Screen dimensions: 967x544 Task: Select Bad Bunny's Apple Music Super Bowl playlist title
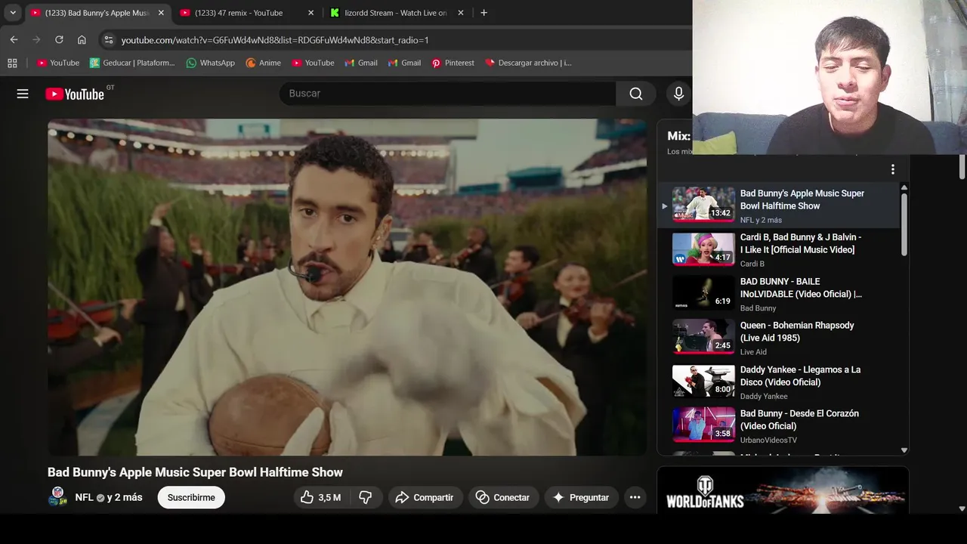click(x=802, y=199)
